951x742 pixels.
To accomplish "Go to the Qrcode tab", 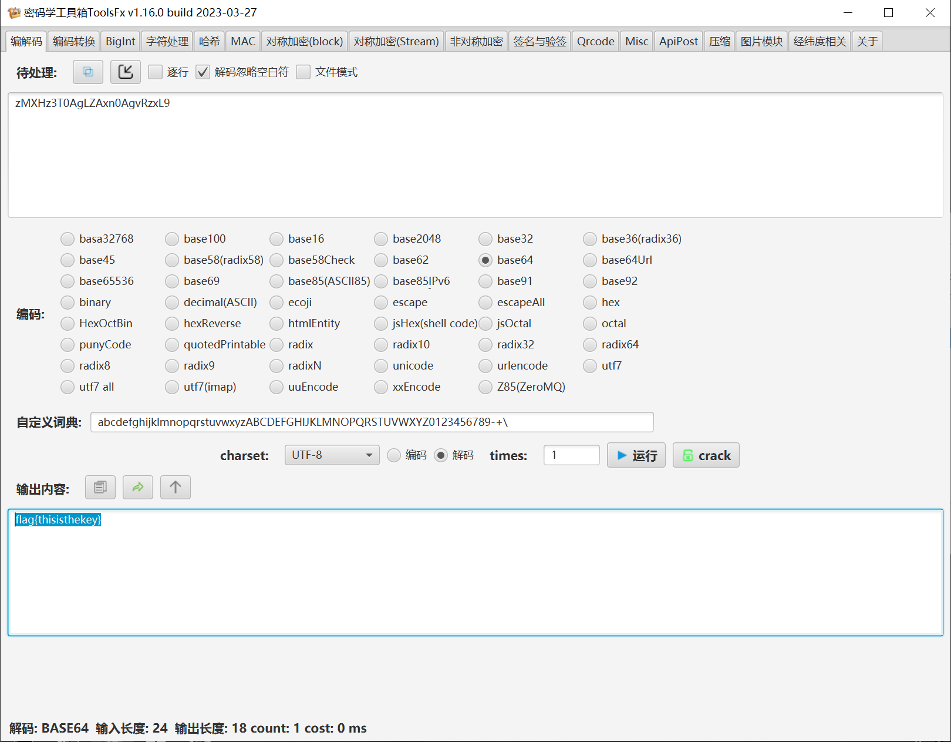I will click(x=595, y=41).
